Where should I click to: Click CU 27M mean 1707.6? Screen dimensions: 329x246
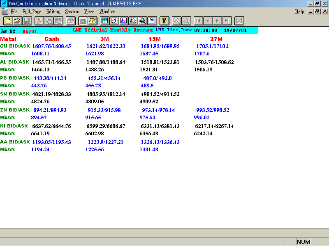[202, 54]
